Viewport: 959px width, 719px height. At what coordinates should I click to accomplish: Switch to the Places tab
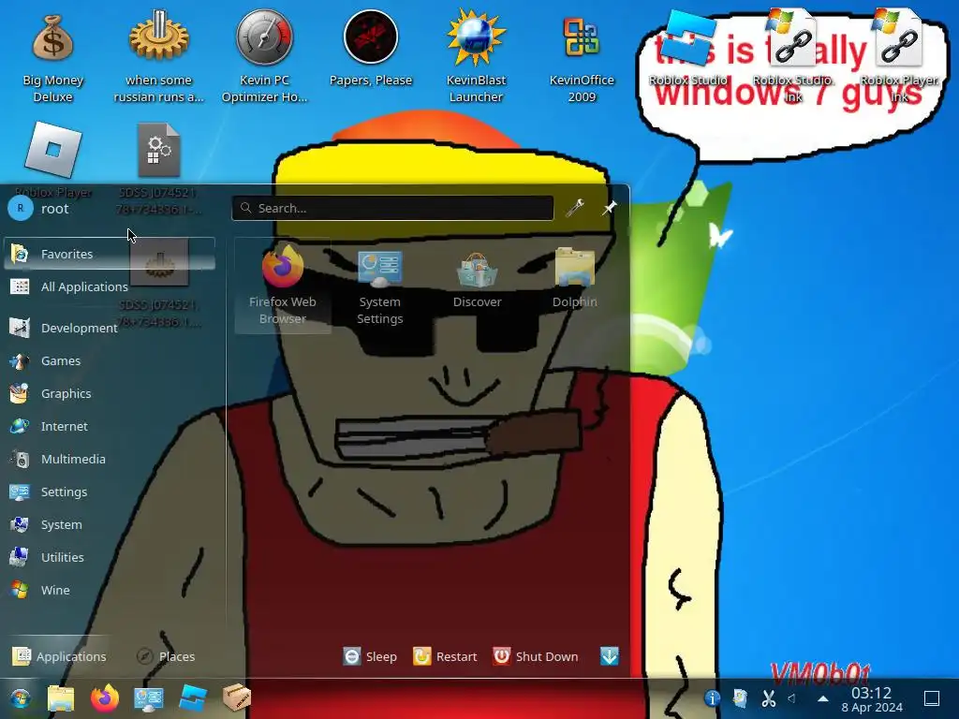(x=166, y=656)
